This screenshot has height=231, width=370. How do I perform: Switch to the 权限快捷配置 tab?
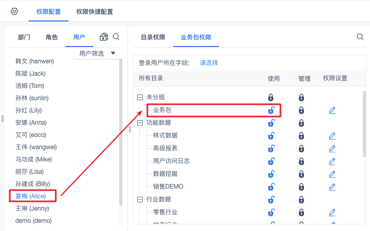tap(95, 11)
